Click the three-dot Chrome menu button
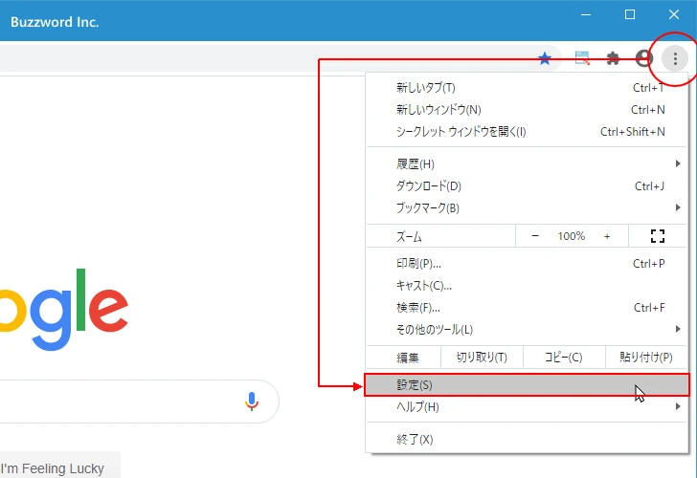 (x=675, y=58)
